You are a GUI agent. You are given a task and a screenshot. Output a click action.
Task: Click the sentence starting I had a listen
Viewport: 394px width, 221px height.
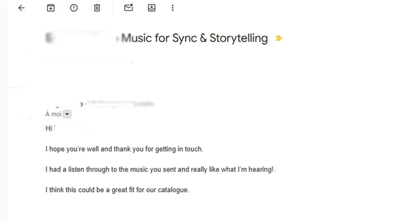[159, 169]
